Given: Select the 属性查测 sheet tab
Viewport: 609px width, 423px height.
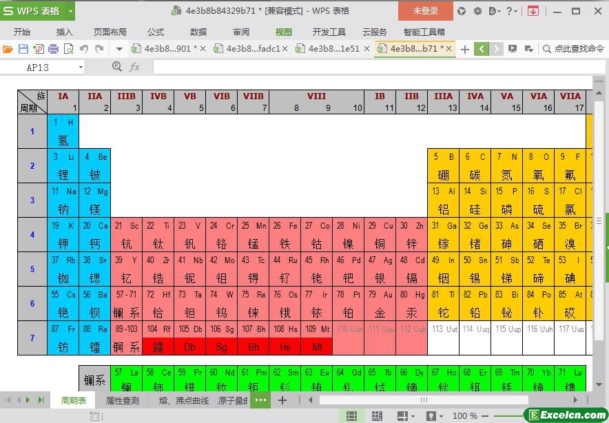Looking at the screenshot, I should tap(123, 400).
